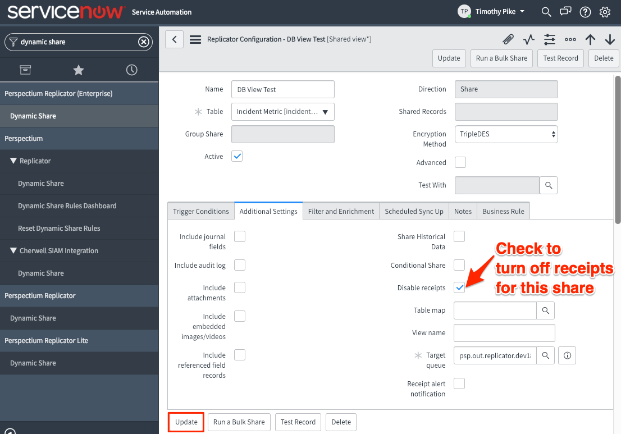Go back with the chevron button
Viewport: 621px width, 434px height.
click(174, 39)
